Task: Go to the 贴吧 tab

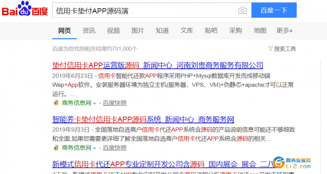Action: (211, 31)
